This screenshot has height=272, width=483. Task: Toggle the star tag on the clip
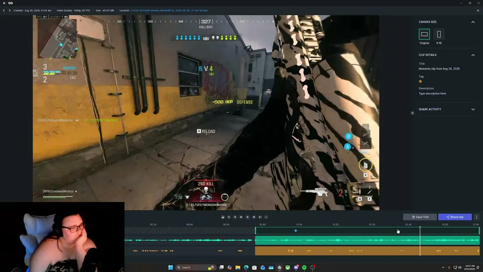tap(420, 81)
